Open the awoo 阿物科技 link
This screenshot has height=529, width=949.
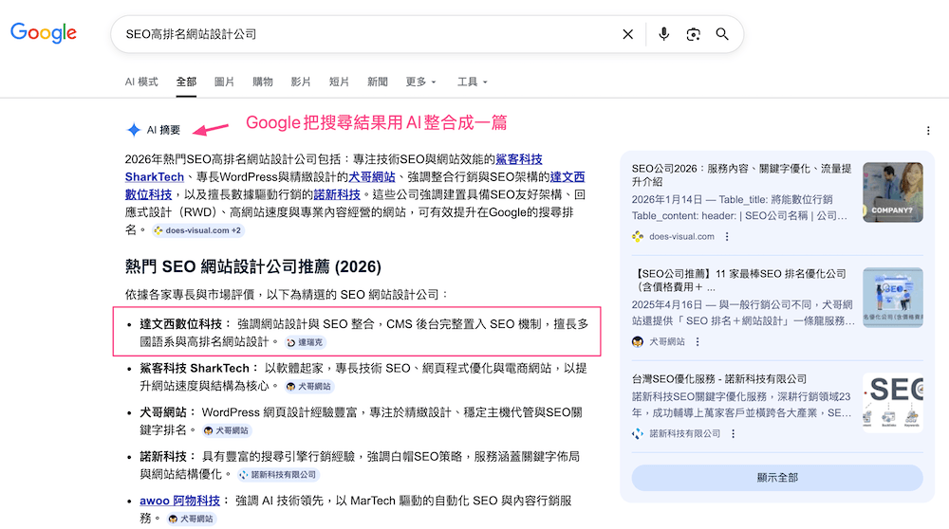(x=179, y=501)
